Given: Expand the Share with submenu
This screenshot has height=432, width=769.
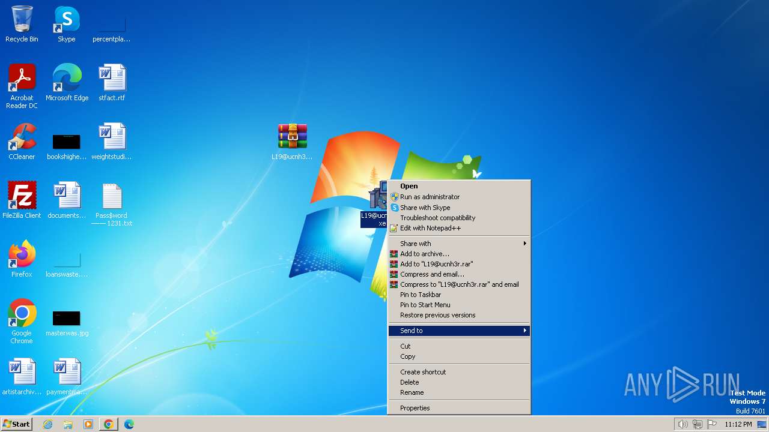Looking at the screenshot, I should point(459,244).
